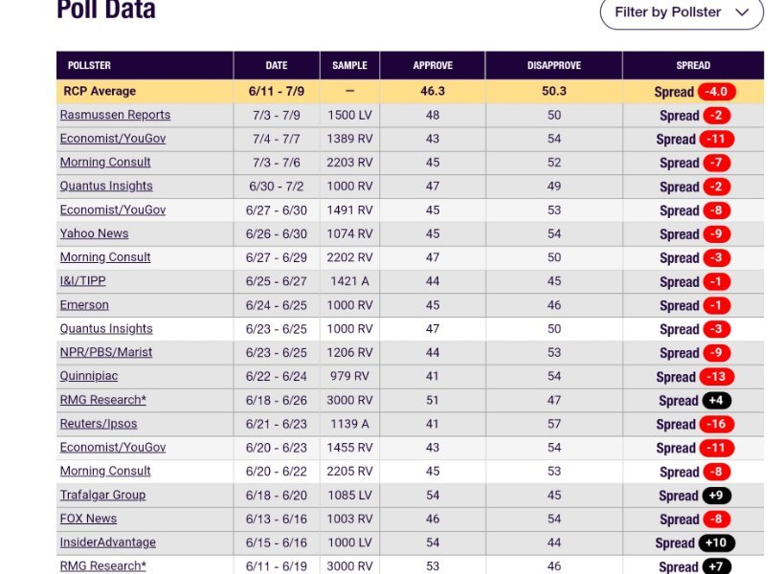Click the SPREAD column header
Viewport: 783px width, 574px height.
coord(693,65)
